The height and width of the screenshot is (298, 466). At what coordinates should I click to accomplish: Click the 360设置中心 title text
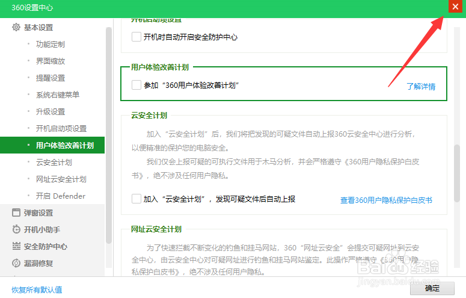coord(32,7)
